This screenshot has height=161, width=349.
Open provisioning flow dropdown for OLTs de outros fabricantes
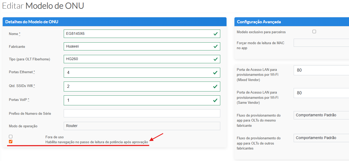click(x=321, y=138)
